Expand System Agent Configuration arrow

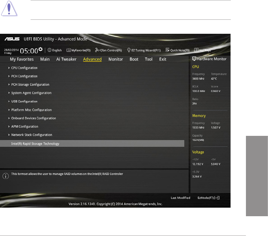click(x=9, y=93)
